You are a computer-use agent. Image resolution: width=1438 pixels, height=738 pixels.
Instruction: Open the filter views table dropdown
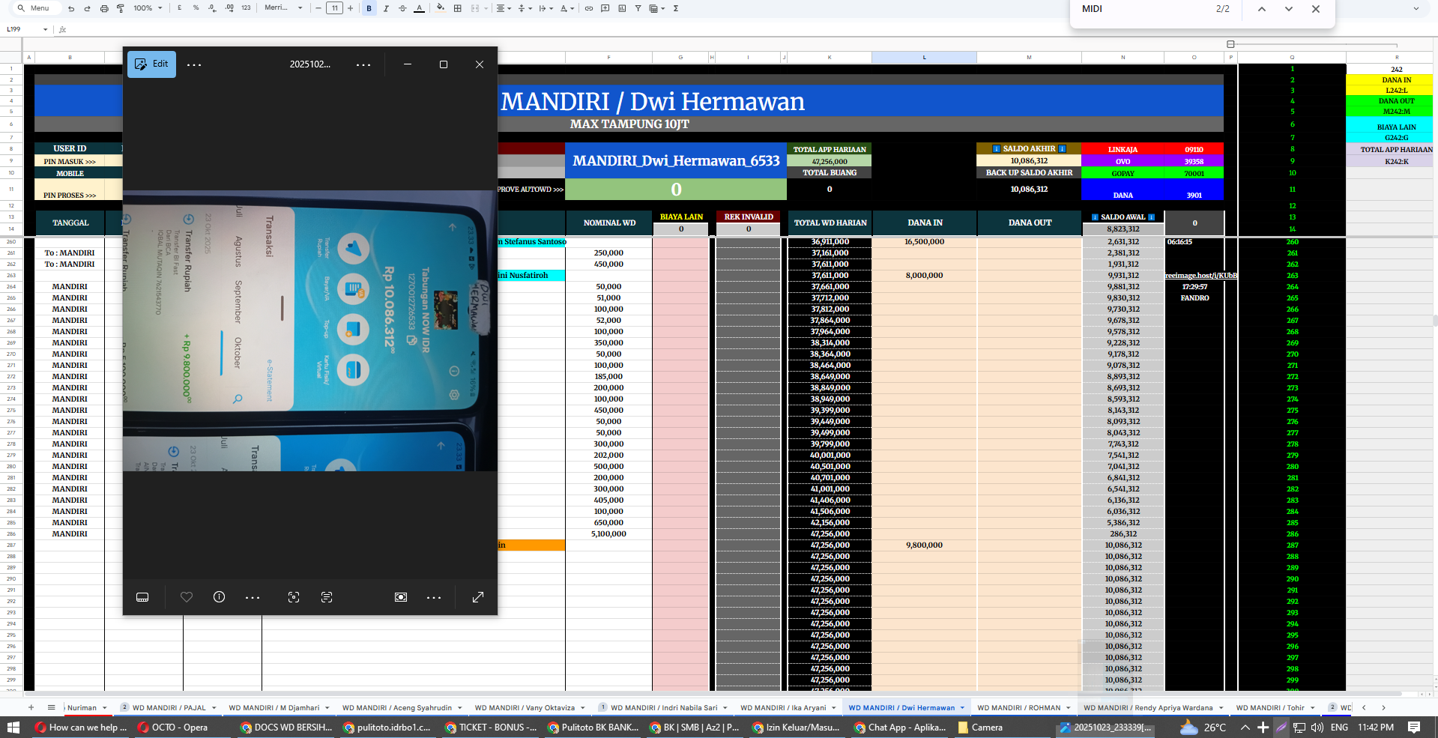(x=657, y=8)
